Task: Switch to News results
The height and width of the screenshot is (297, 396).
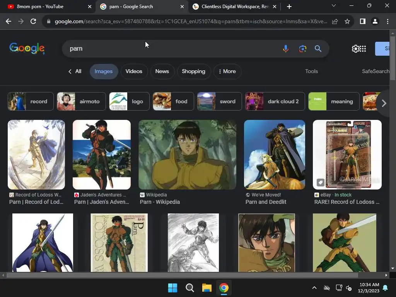Action: point(162,72)
